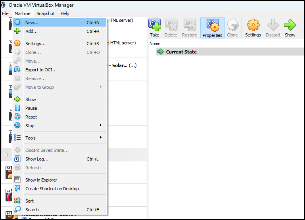Click the Clone sheep toolbar icon

(x=233, y=25)
